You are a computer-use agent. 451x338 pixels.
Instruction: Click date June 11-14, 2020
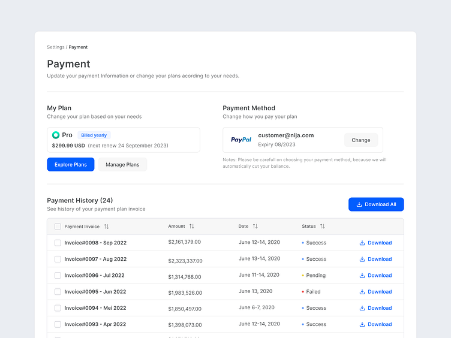[259, 275]
